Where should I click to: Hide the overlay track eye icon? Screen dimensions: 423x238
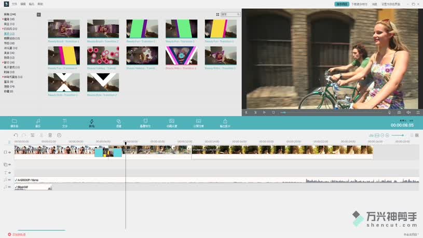(10, 164)
